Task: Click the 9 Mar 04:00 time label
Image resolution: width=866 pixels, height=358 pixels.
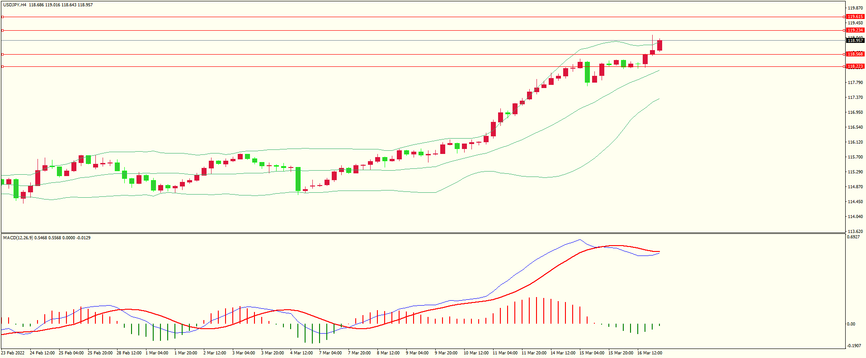Action: click(417, 353)
